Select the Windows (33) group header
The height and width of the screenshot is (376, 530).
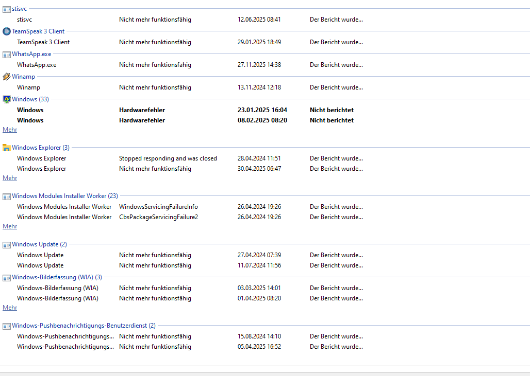[30, 99]
